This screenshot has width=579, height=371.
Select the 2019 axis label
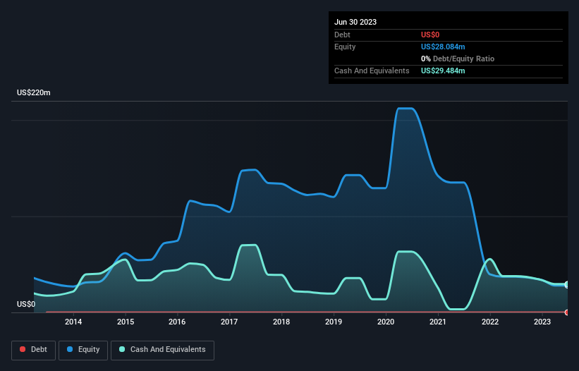point(334,322)
